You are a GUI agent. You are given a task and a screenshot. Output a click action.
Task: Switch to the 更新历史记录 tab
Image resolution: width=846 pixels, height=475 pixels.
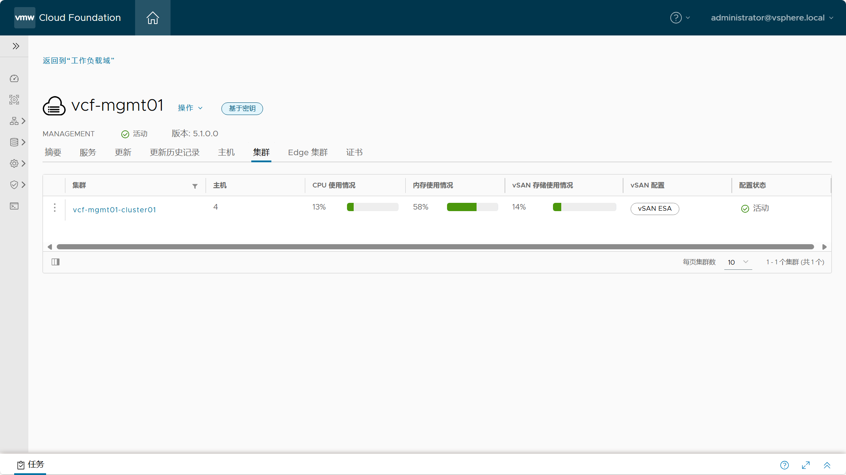174,152
